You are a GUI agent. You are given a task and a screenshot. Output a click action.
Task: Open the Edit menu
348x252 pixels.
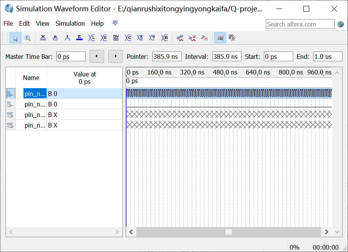click(x=24, y=23)
